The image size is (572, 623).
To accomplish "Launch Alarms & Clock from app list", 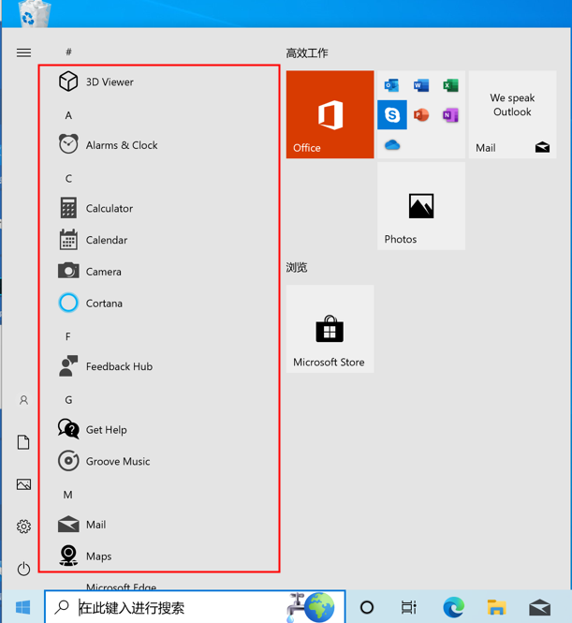I will tap(121, 145).
